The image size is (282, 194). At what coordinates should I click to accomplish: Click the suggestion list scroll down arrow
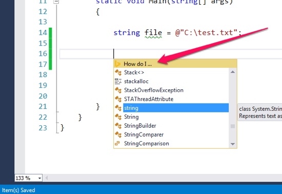[x=233, y=144]
